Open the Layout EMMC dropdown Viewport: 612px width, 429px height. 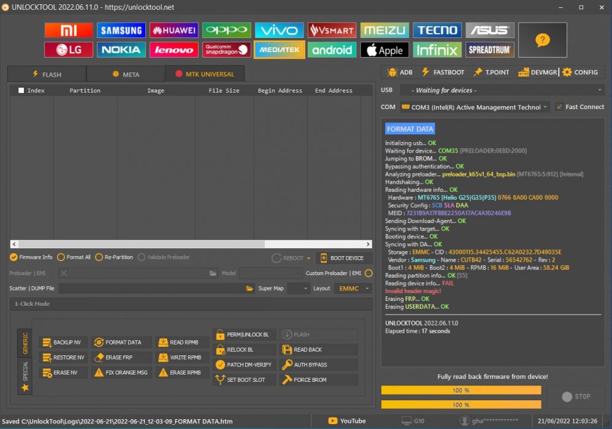pos(353,288)
